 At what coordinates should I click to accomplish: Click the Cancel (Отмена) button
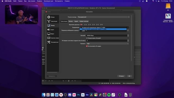[121, 76]
